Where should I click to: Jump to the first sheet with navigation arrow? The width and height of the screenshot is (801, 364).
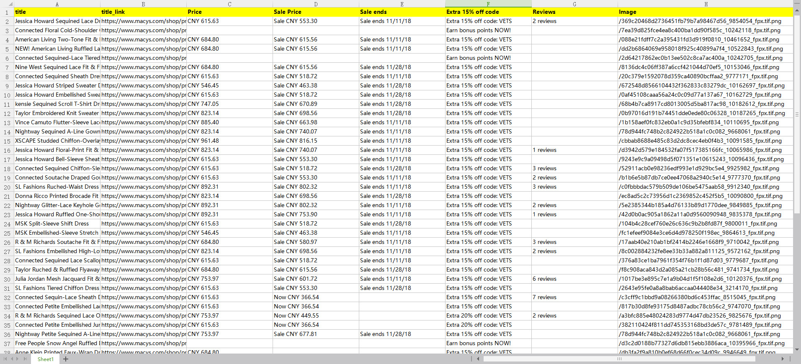pyautogui.click(x=5, y=359)
